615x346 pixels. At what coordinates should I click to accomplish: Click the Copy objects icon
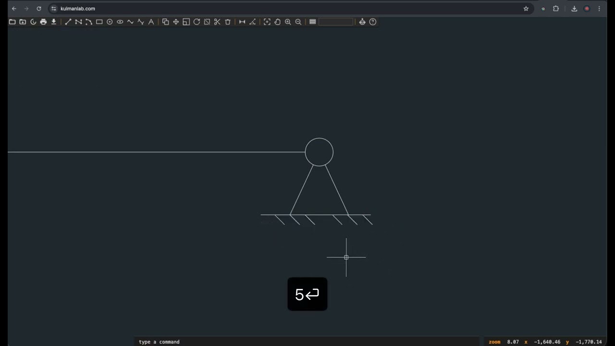tap(166, 22)
